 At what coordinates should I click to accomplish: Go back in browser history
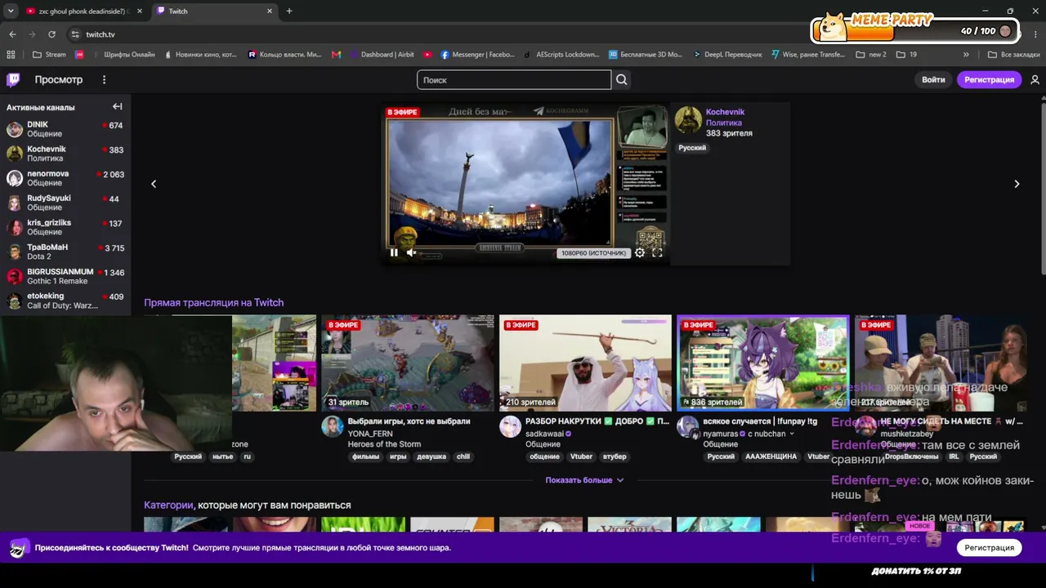click(12, 34)
